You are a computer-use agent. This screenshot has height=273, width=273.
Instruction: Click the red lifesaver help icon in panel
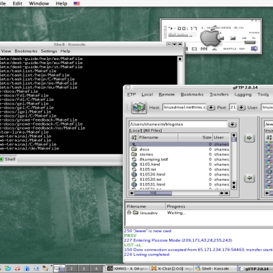coord(18,268)
